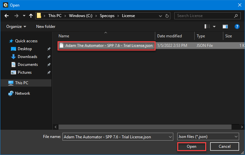245x155 pixels.
Task: Open the Organize menu
Action: (16, 27)
